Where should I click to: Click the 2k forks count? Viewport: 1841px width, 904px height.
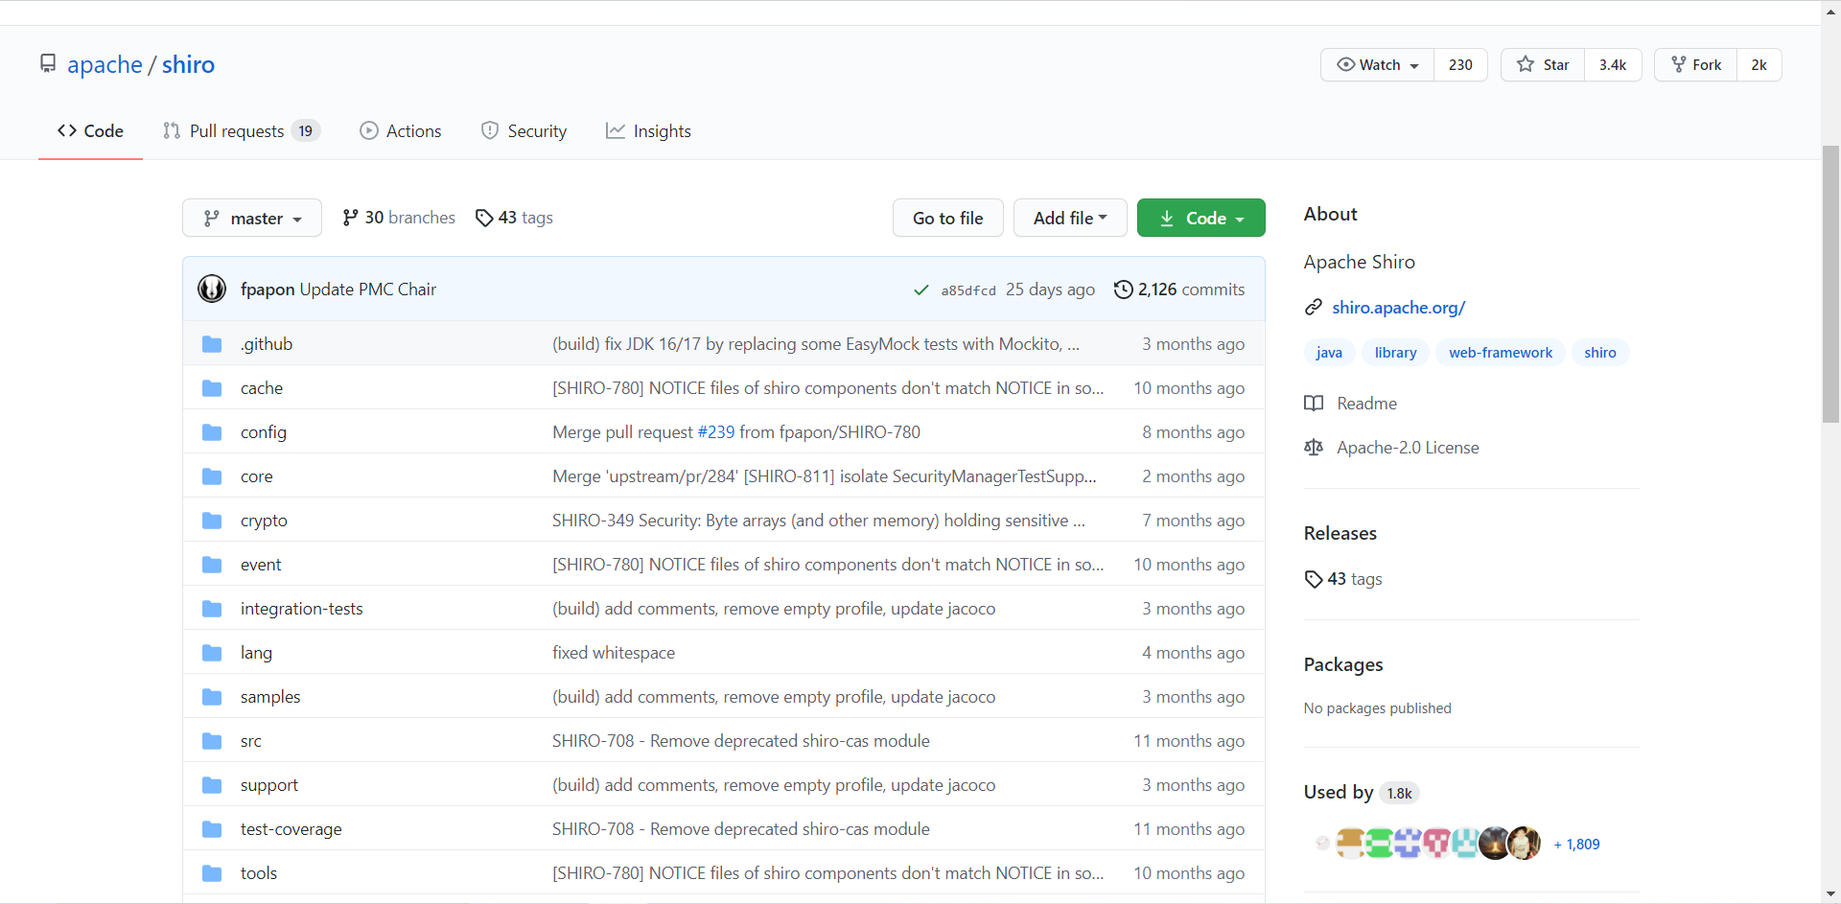(x=1759, y=64)
